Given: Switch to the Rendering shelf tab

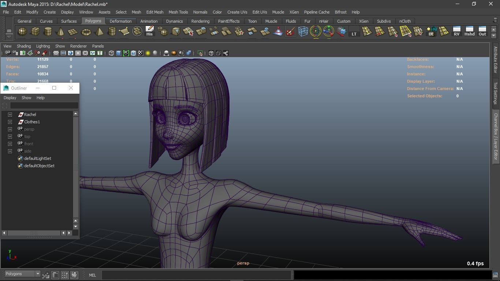Looking at the screenshot, I should 200,21.
